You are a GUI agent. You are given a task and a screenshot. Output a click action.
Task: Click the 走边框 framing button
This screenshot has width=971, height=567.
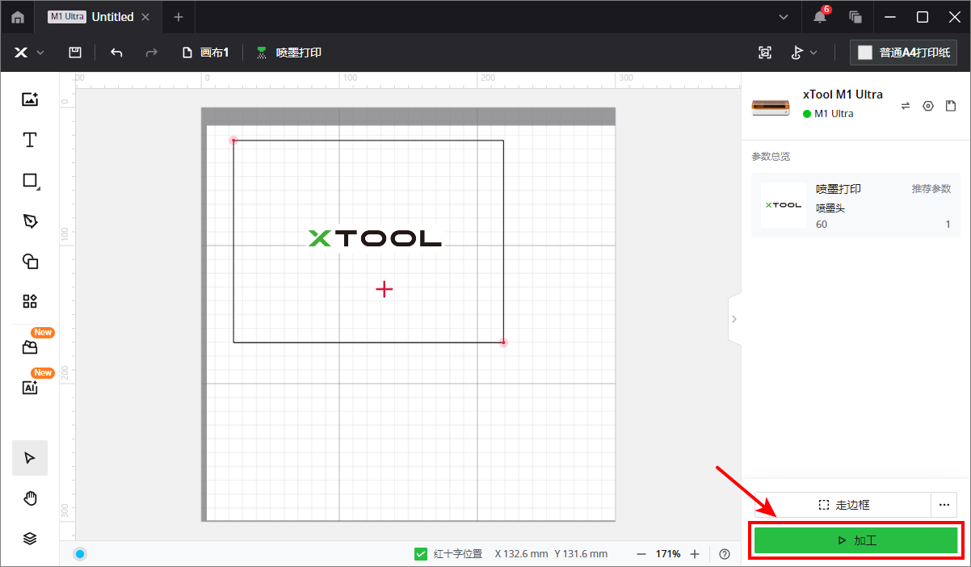[x=843, y=505]
